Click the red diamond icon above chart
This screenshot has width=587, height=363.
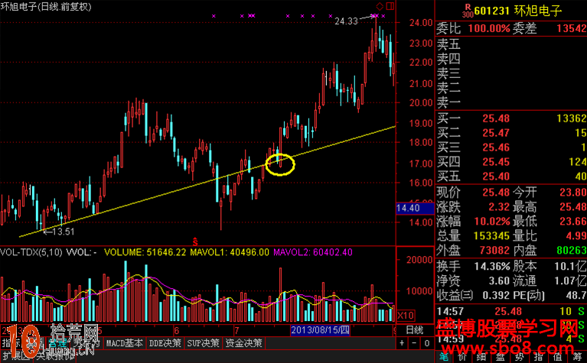coord(380,6)
